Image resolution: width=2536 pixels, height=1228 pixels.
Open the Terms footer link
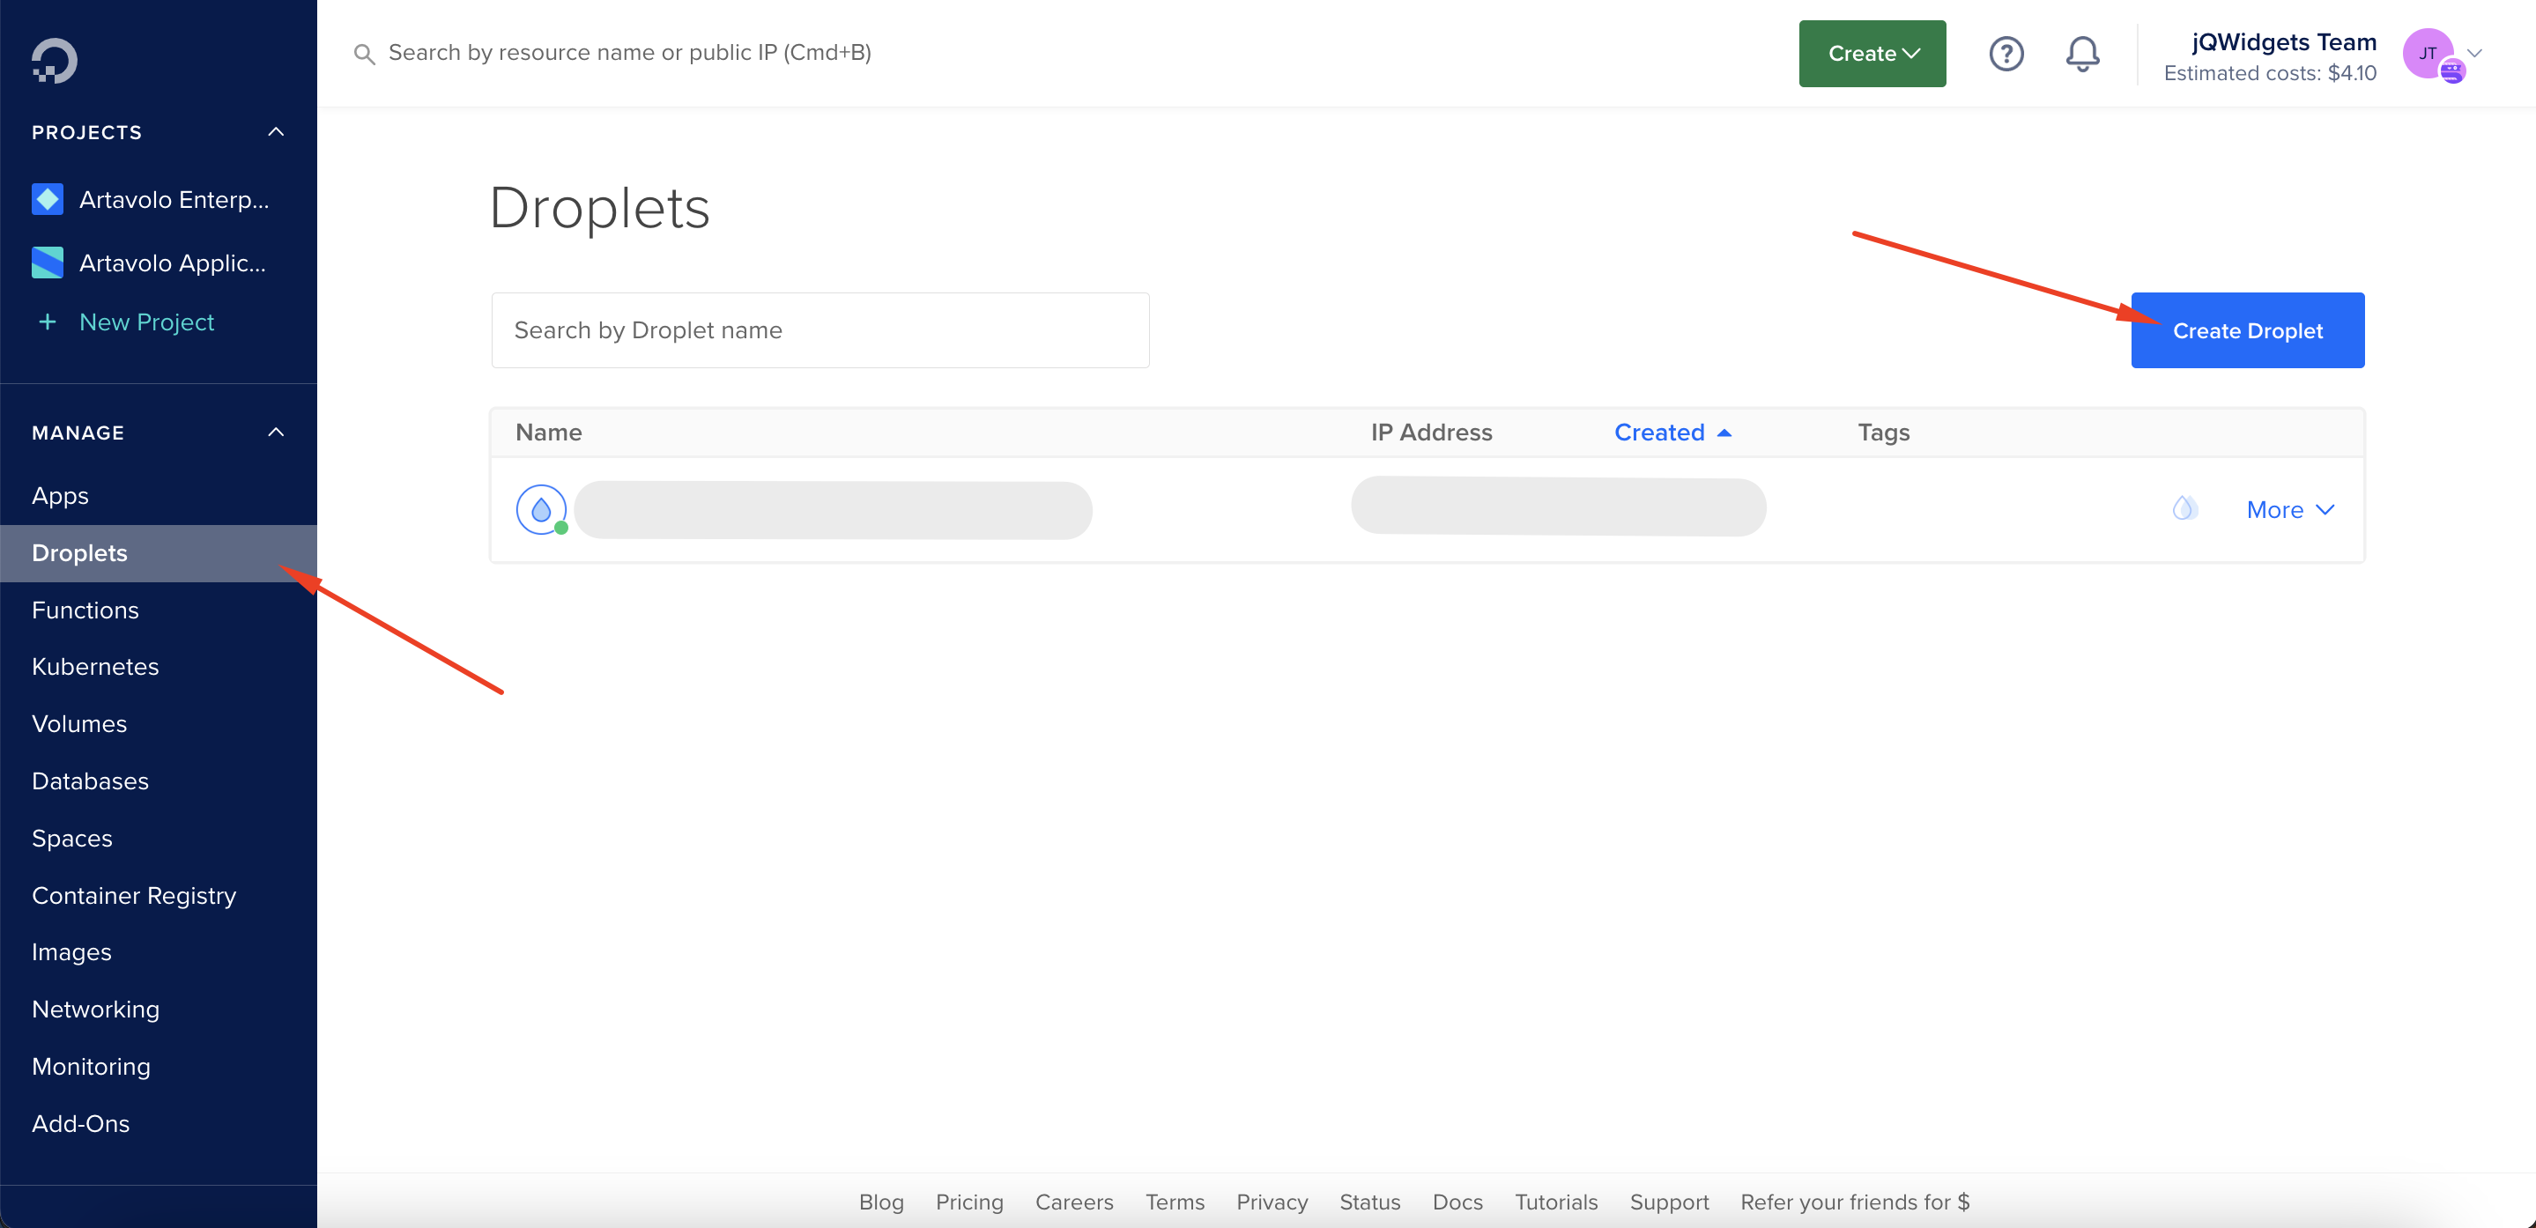pyautogui.click(x=1175, y=1202)
